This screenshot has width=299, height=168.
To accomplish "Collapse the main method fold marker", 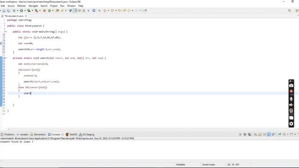I will [x=6, y=32].
